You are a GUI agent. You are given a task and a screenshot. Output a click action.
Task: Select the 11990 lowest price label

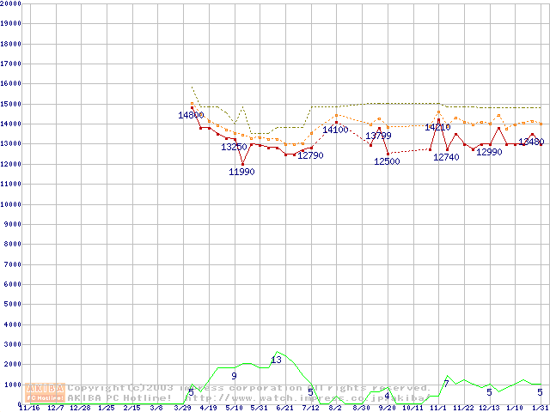(x=241, y=172)
